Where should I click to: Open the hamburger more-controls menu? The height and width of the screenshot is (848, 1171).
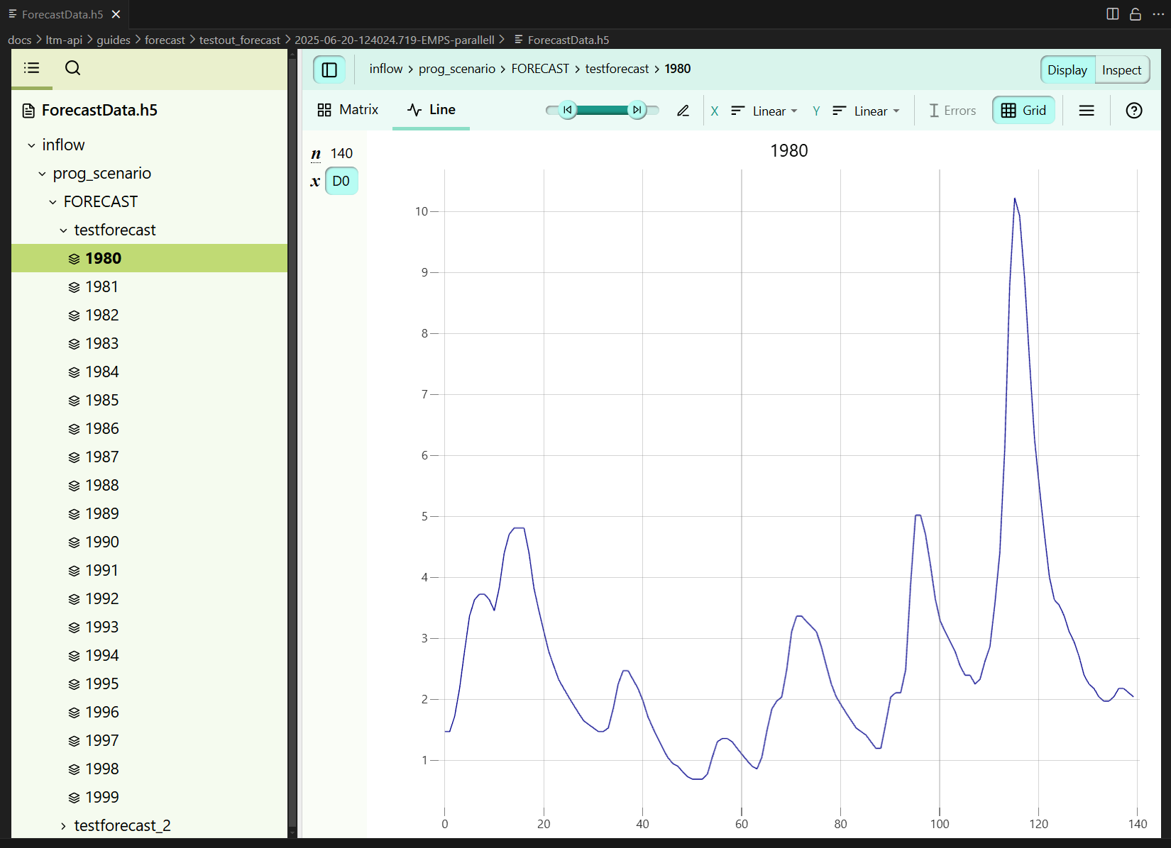pyautogui.click(x=1086, y=111)
